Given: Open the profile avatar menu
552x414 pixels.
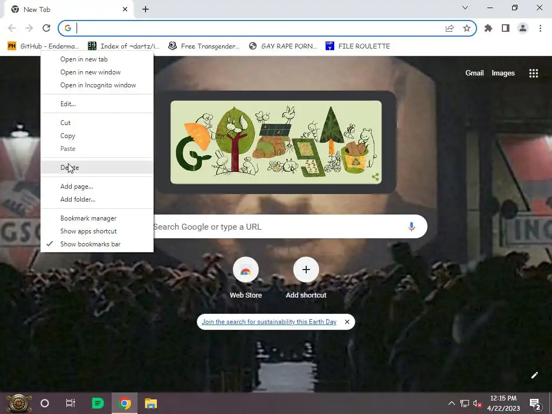Looking at the screenshot, I should pyautogui.click(x=523, y=28).
